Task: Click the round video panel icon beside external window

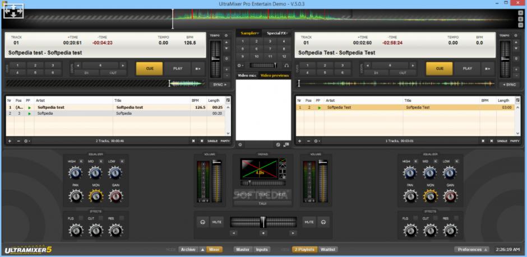Action: (x=278, y=144)
